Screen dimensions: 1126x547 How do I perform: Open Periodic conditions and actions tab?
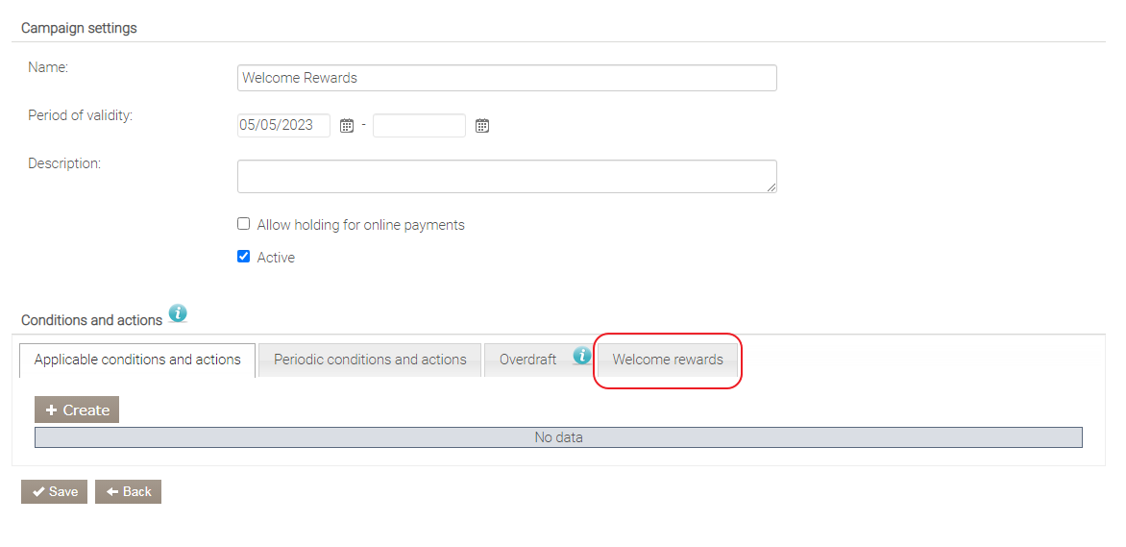370,360
